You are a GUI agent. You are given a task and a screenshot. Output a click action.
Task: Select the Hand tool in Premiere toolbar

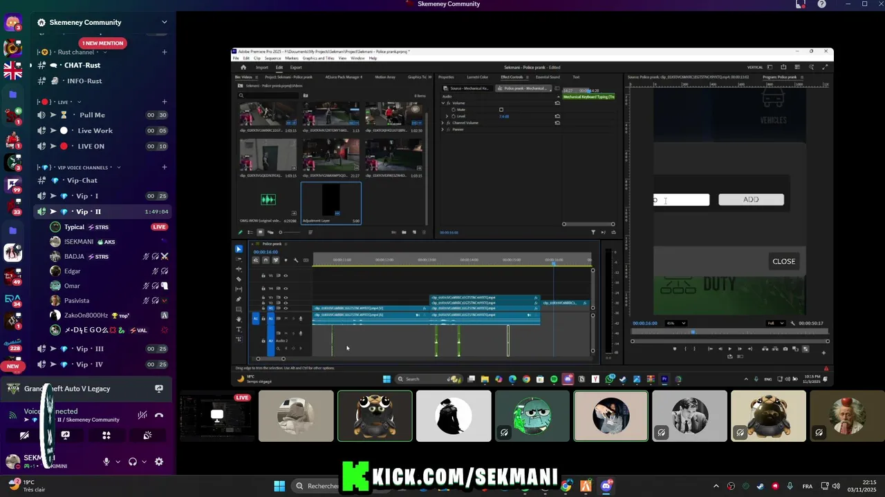click(239, 319)
